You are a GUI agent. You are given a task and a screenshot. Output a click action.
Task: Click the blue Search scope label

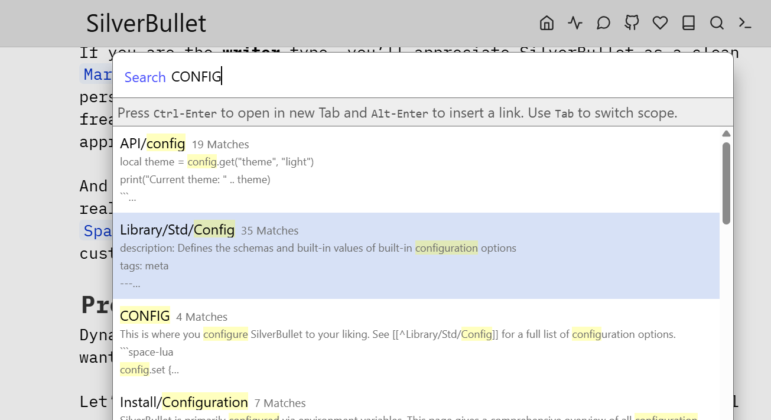pos(145,77)
